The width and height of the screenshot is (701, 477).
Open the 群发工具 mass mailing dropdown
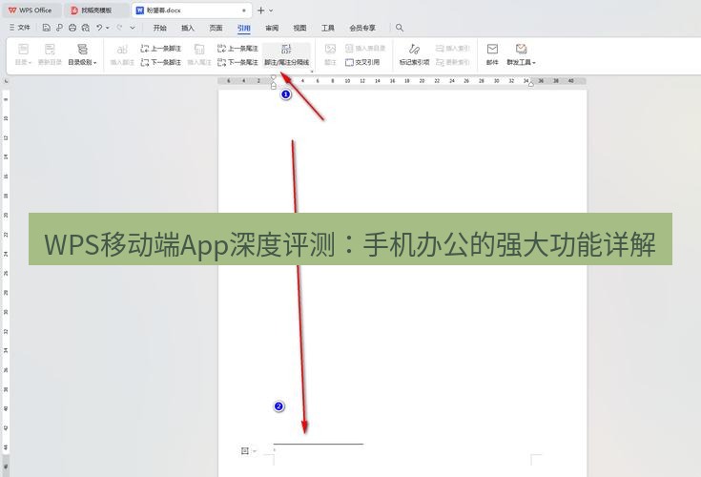(521, 54)
